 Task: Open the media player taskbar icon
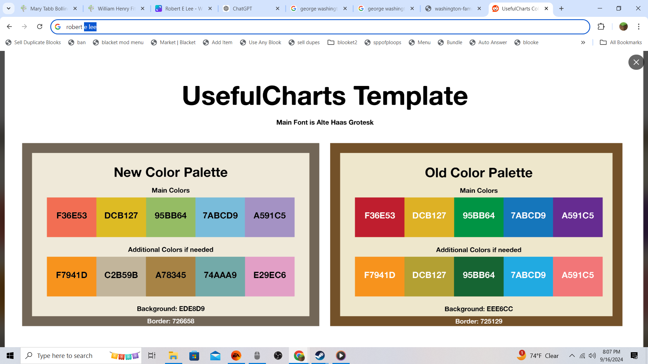pyautogui.click(x=341, y=356)
